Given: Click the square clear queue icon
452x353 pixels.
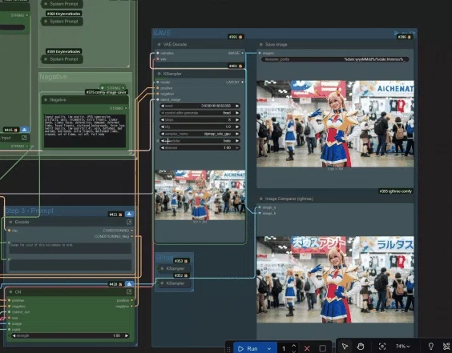Looking at the screenshot, I should point(323,349).
